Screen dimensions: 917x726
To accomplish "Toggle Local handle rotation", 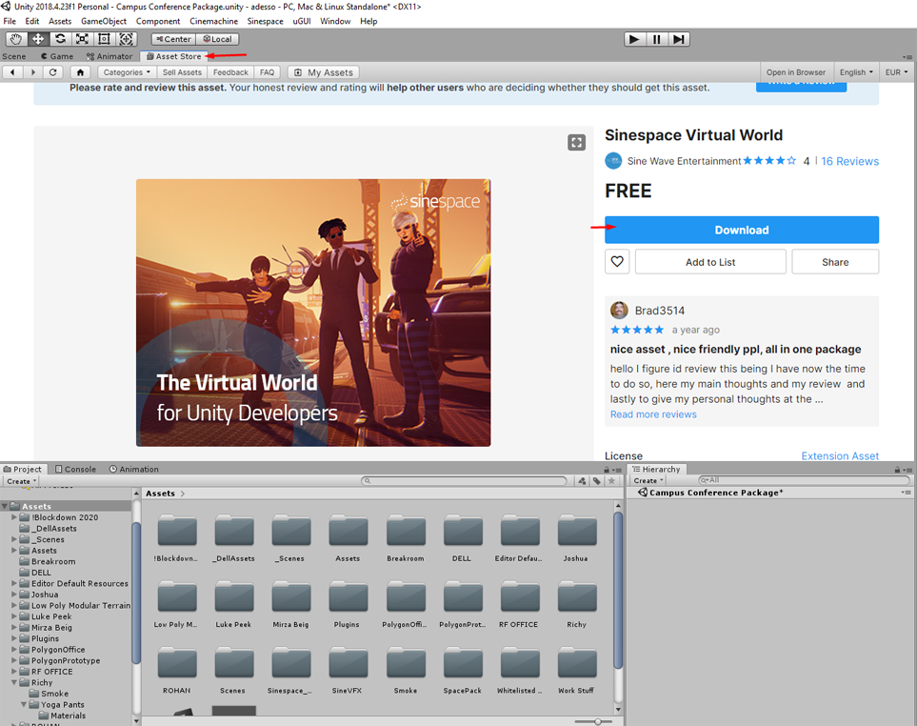I will point(217,39).
